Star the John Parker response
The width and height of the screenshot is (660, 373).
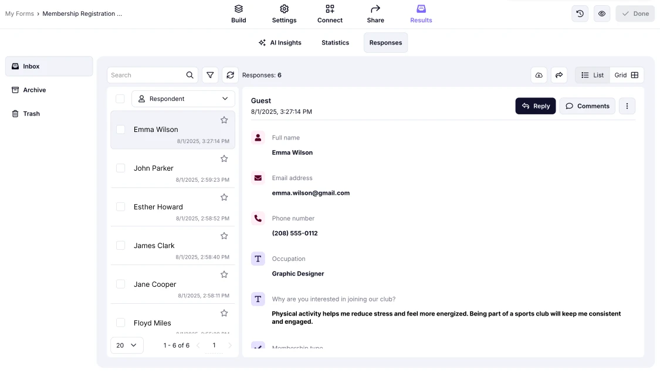click(224, 158)
